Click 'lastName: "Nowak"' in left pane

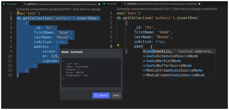[53, 37]
